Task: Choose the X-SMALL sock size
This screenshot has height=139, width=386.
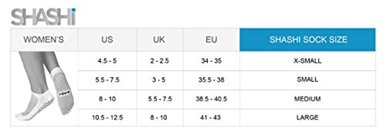Action: click(x=308, y=61)
